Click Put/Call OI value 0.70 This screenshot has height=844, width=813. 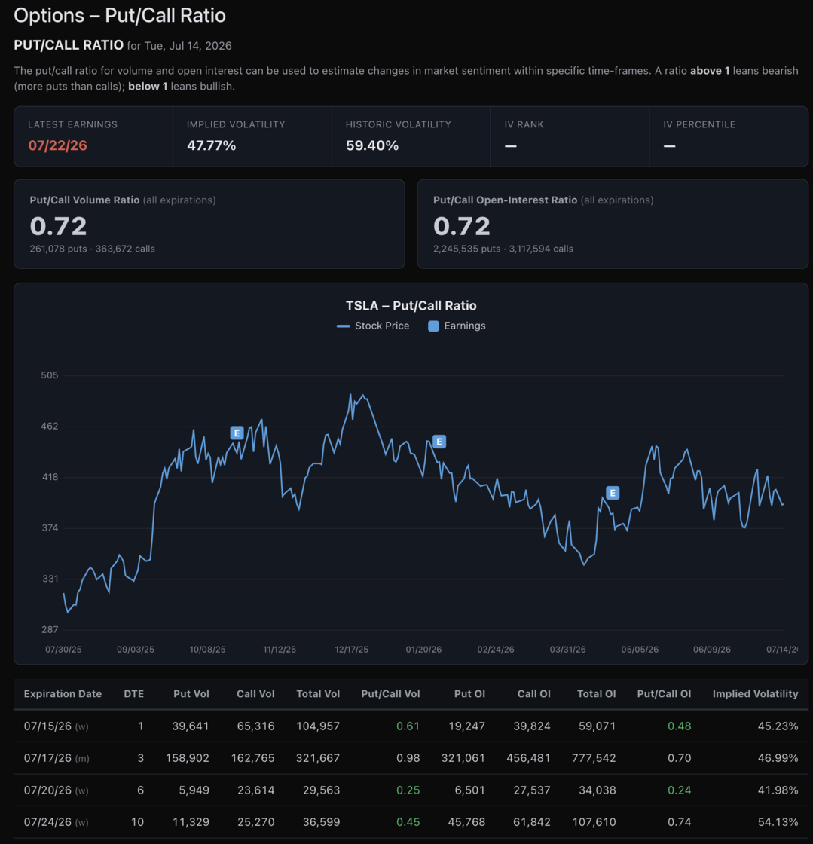point(679,758)
